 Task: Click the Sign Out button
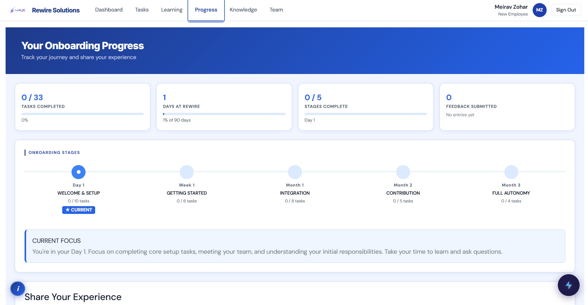click(566, 10)
